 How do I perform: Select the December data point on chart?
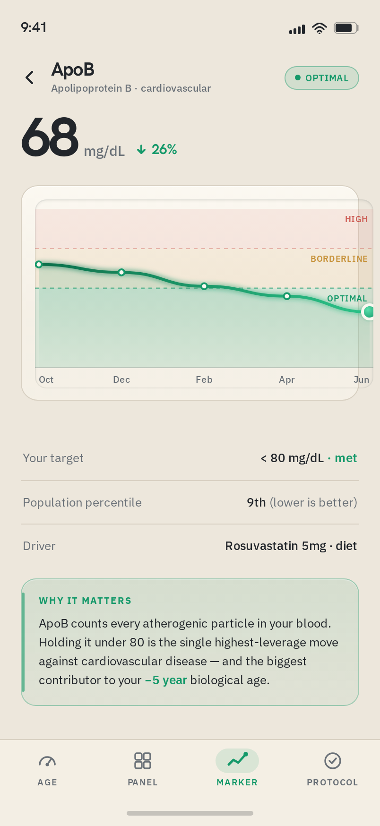tap(121, 272)
